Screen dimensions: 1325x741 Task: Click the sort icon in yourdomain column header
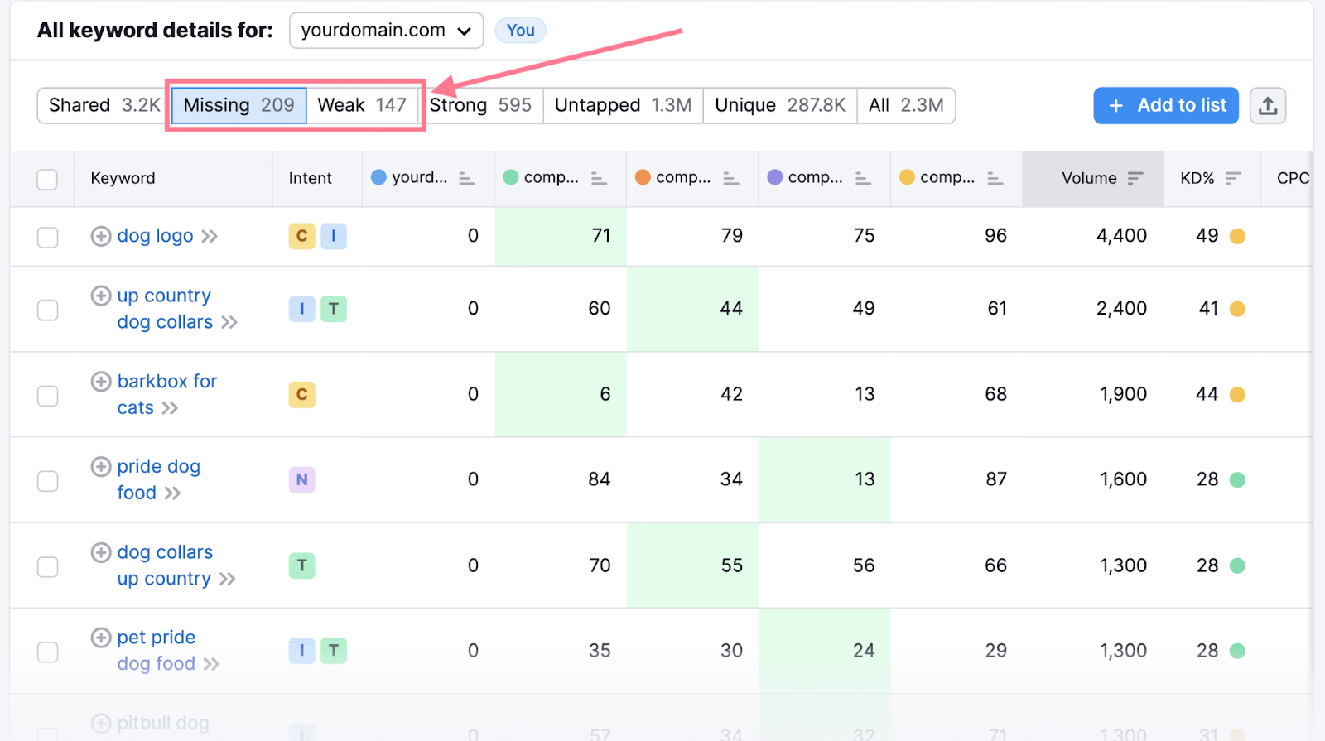click(467, 178)
